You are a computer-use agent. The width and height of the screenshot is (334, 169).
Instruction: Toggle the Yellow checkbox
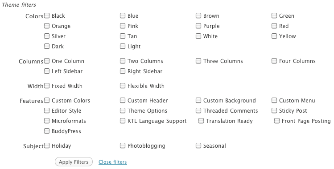pyautogui.click(x=274, y=36)
